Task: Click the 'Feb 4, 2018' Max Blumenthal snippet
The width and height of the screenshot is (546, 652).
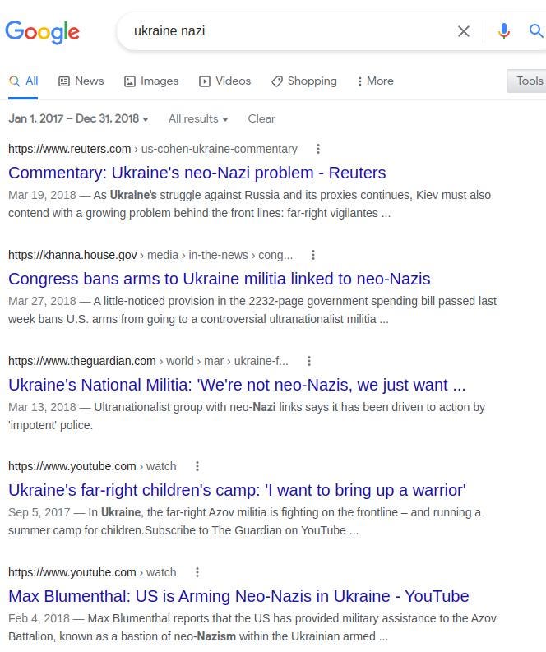Action: tap(252, 627)
